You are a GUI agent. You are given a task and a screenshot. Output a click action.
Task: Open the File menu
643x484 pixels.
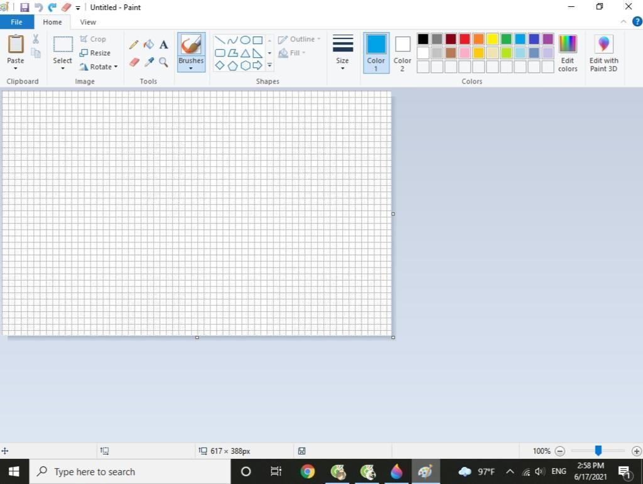16,22
